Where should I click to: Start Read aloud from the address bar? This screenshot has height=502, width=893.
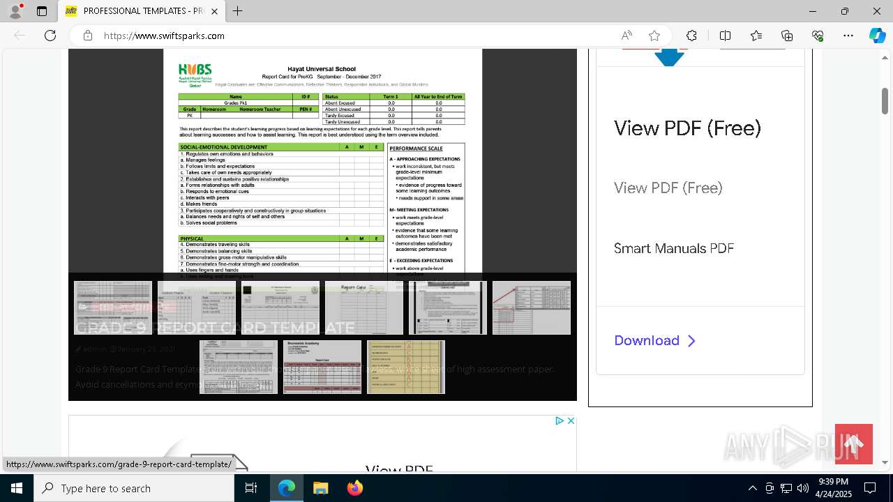pyautogui.click(x=626, y=36)
